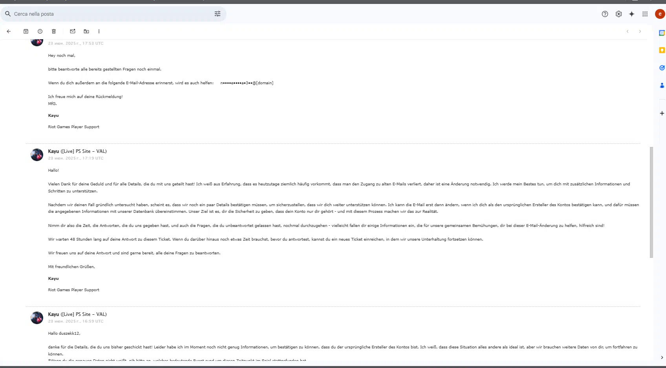666x368 pixels.
Task: Click the masked email address text
Action: (x=247, y=83)
